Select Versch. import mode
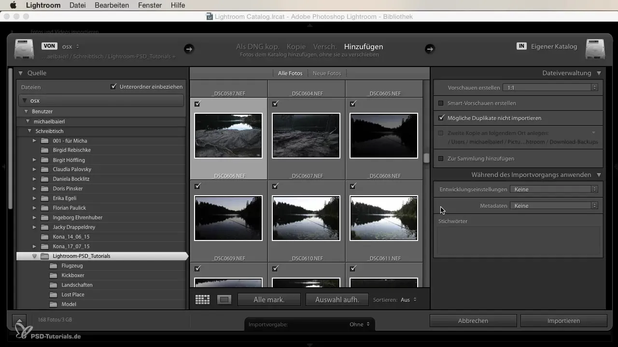Image resolution: width=618 pixels, height=347 pixels. click(x=325, y=47)
